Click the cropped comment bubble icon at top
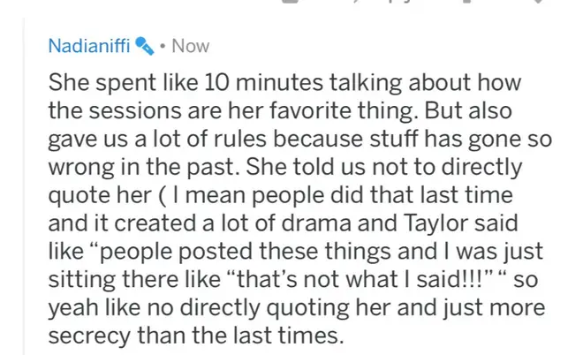Screen dimensions: 583x355 (291, 2)
